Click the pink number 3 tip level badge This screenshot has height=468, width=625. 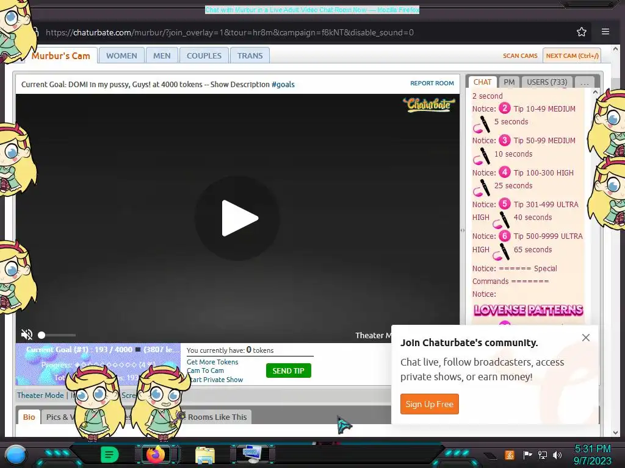click(505, 140)
